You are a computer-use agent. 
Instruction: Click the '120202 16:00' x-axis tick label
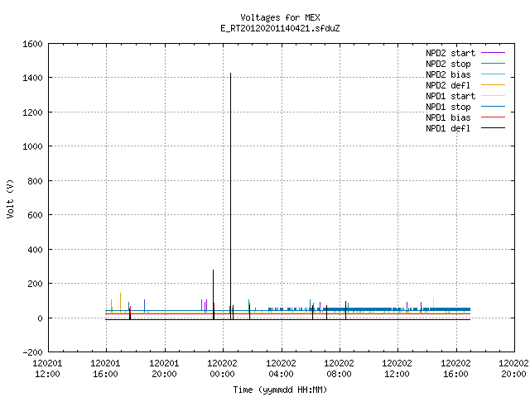pyautogui.click(x=456, y=369)
